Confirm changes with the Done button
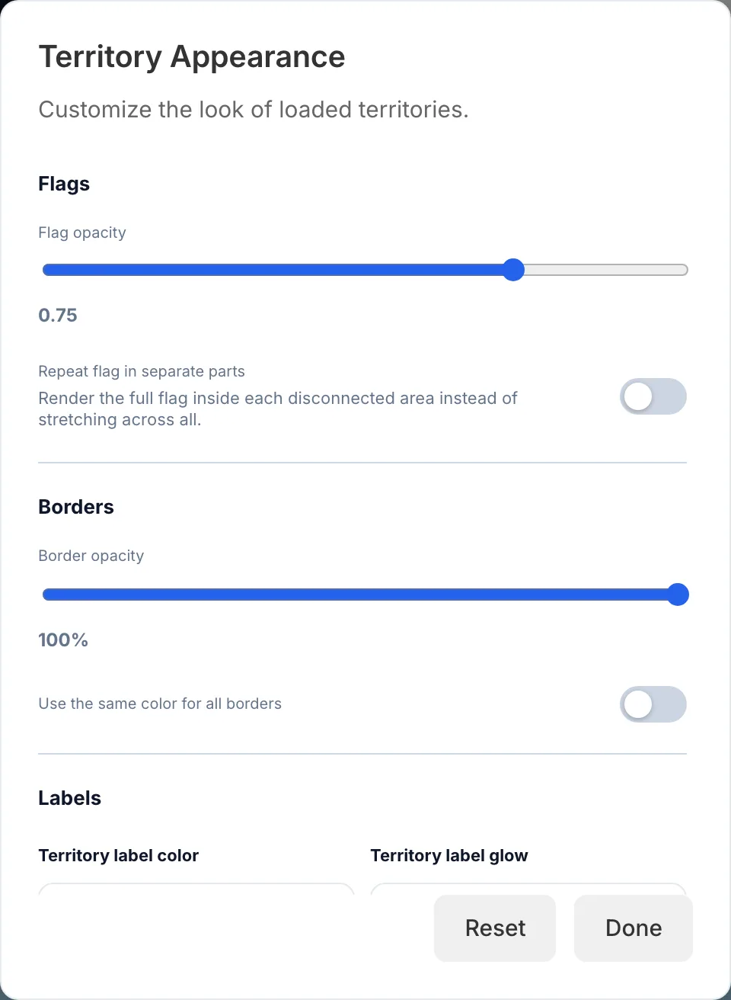This screenshot has height=1000, width=731. (x=634, y=928)
